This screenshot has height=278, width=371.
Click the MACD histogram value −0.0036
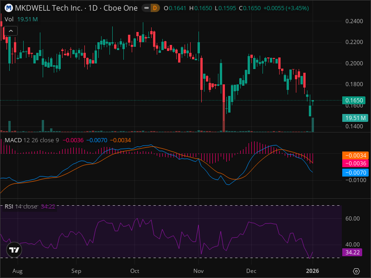(73, 140)
